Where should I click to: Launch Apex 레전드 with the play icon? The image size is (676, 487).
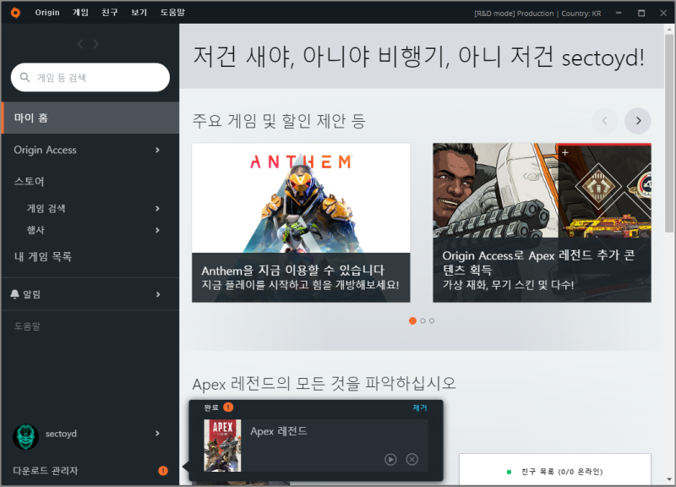[390, 459]
